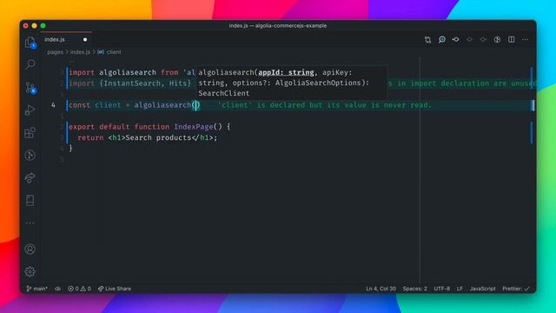Click 'SearchClient' in the signature popup
This screenshot has width=556, height=313.
(224, 93)
